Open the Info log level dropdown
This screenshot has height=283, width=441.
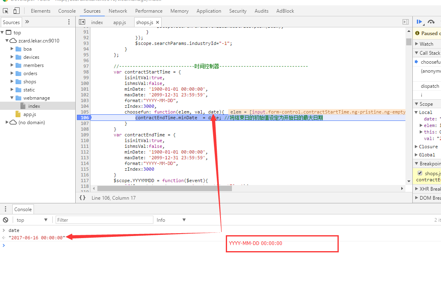[x=171, y=220]
